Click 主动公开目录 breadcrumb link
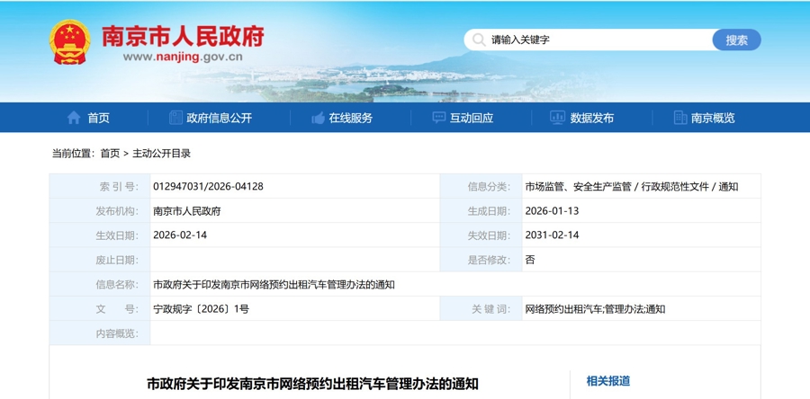This screenshot has width=810, height=399. pos(161,154)
